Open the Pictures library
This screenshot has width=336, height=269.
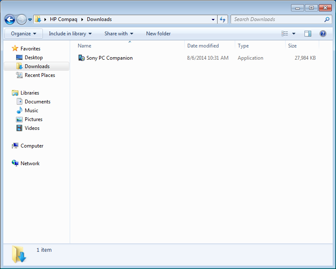click(34, 119)
